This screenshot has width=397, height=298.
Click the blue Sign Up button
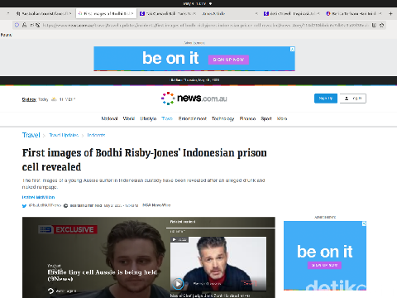[326, 99]
